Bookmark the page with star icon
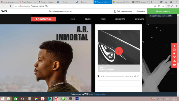Viewport: 179px width, 101px height. [x=163, y=6]
